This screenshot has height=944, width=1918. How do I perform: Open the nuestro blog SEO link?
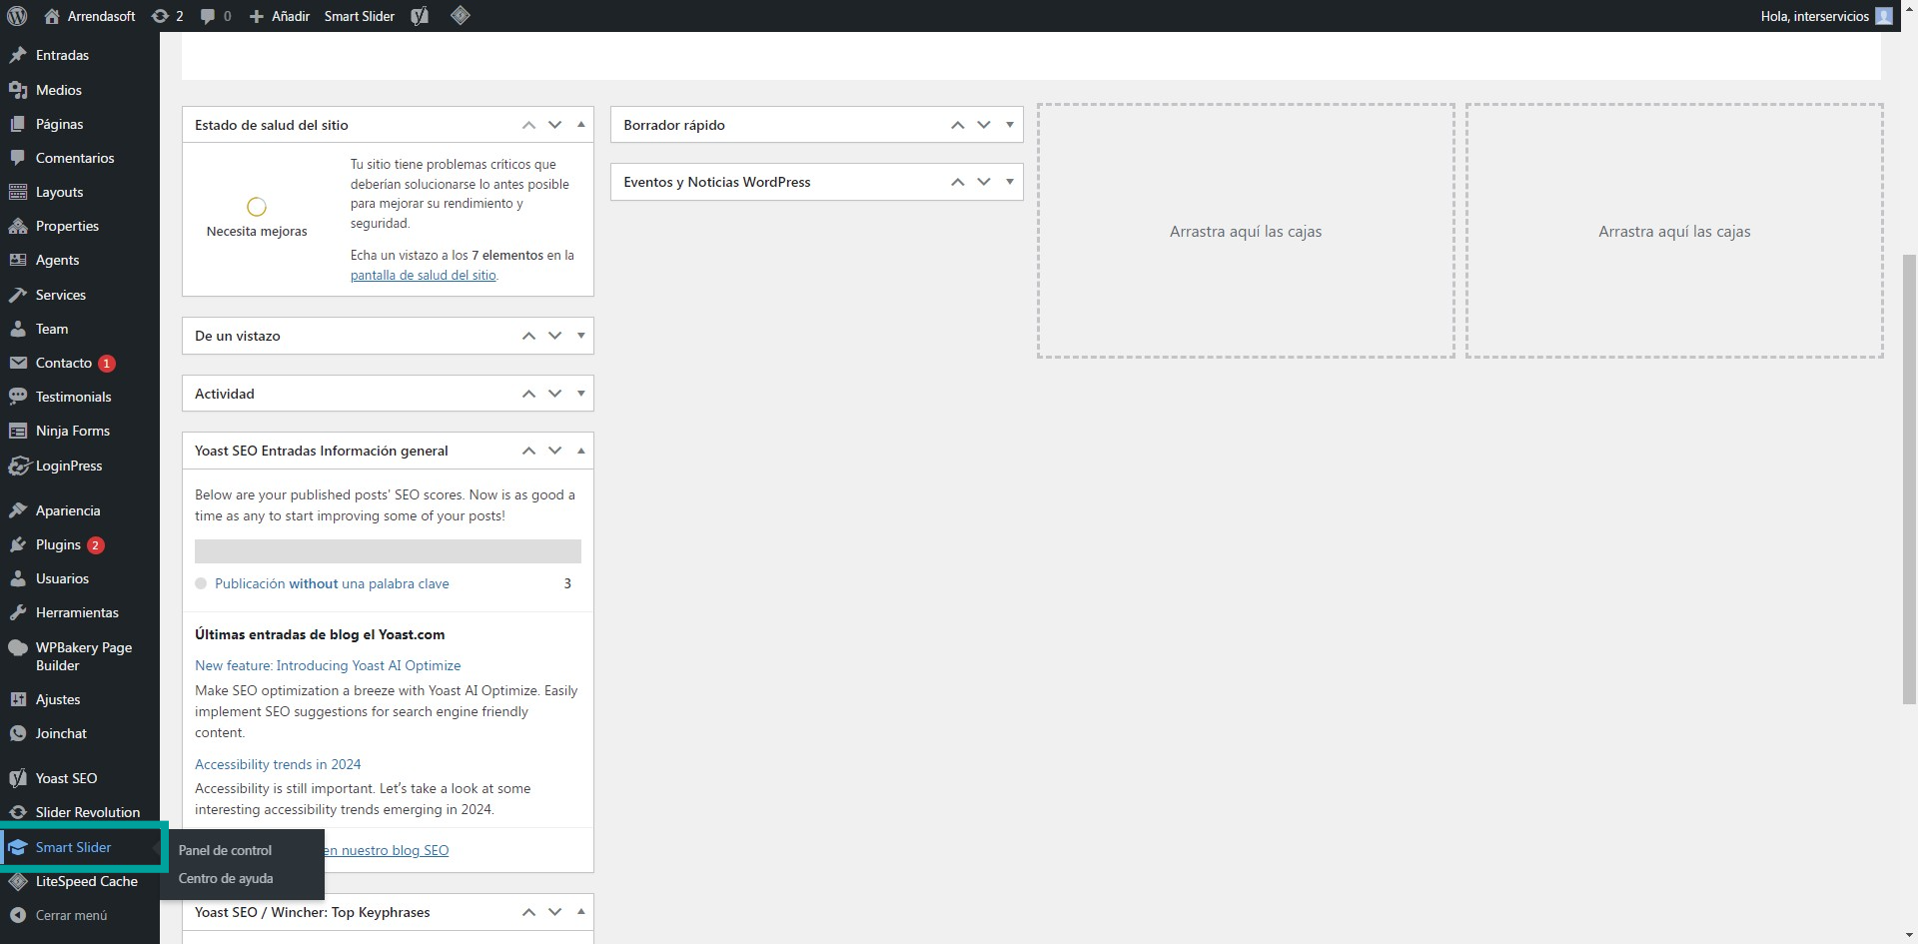[388, 850]
